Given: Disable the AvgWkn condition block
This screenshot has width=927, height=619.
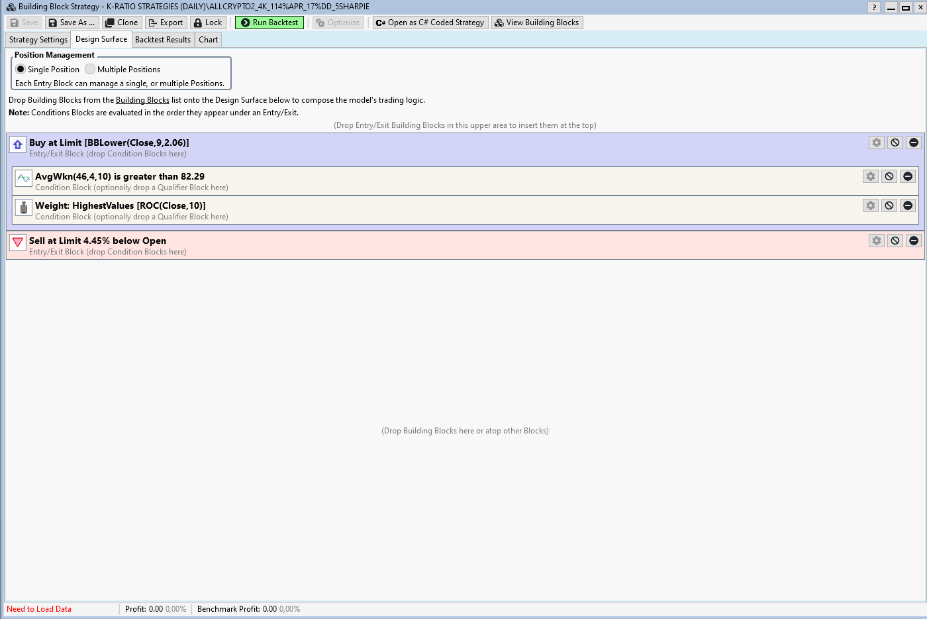Looking at the screenshot, I should click(x=889, y=176).
